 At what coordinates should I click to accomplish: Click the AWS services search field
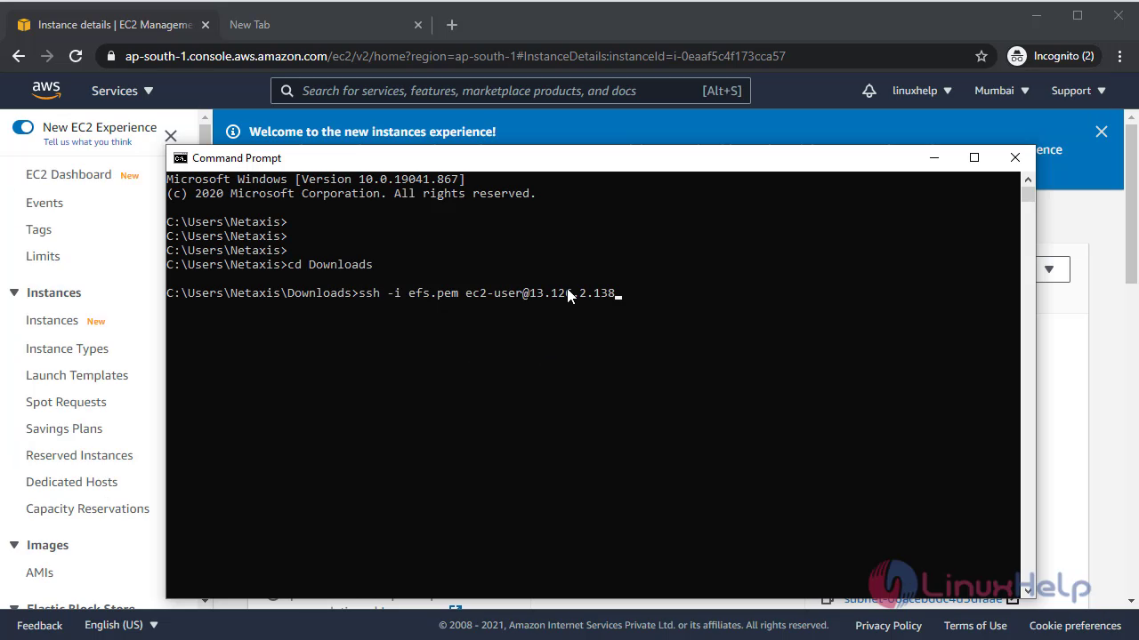point(511,91)
